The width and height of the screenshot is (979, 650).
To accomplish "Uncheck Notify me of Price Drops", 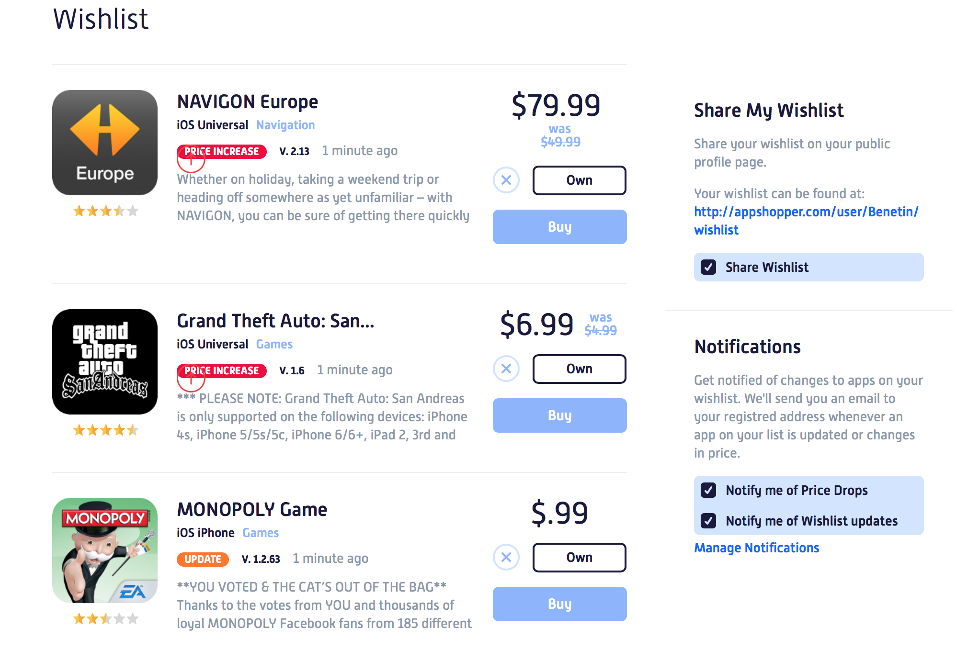I will 708,490.
